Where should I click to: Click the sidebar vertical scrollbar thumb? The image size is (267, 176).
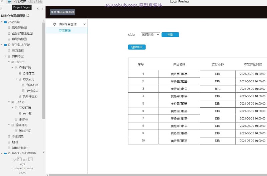click(44, 71)
